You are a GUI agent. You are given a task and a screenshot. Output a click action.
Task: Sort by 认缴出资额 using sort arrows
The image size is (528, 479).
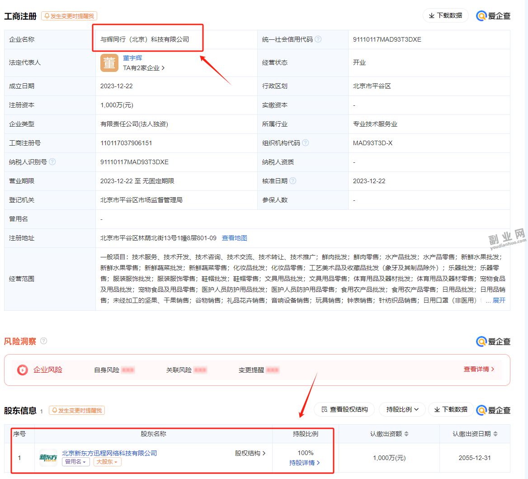(x=406, y=434)
